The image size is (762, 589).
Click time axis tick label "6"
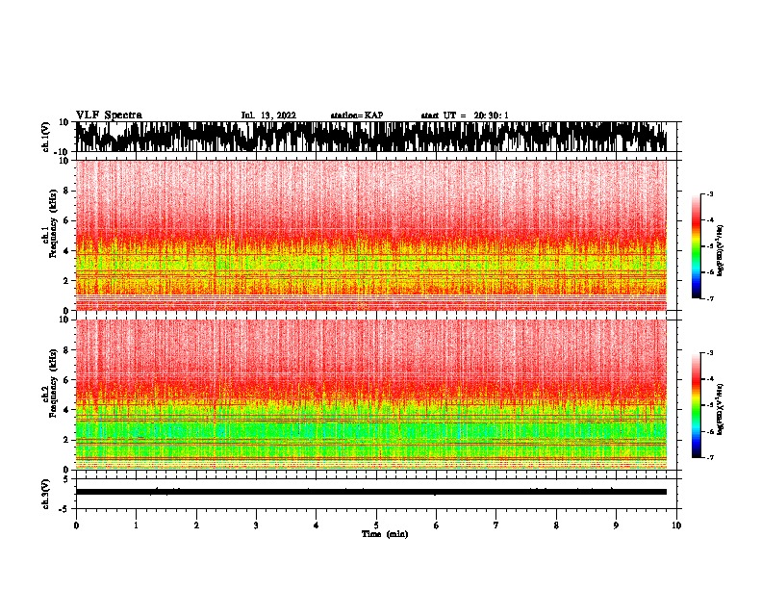(437, 525)
